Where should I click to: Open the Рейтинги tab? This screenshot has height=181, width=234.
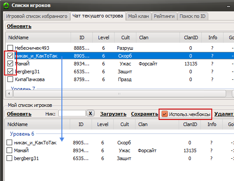click(164, 16)
